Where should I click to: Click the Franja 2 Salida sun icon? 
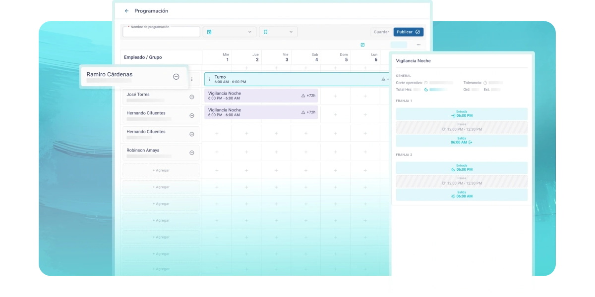(453, 196)
